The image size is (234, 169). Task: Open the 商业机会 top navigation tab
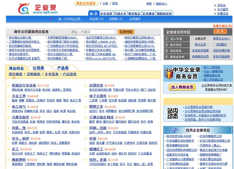[134, 14]
